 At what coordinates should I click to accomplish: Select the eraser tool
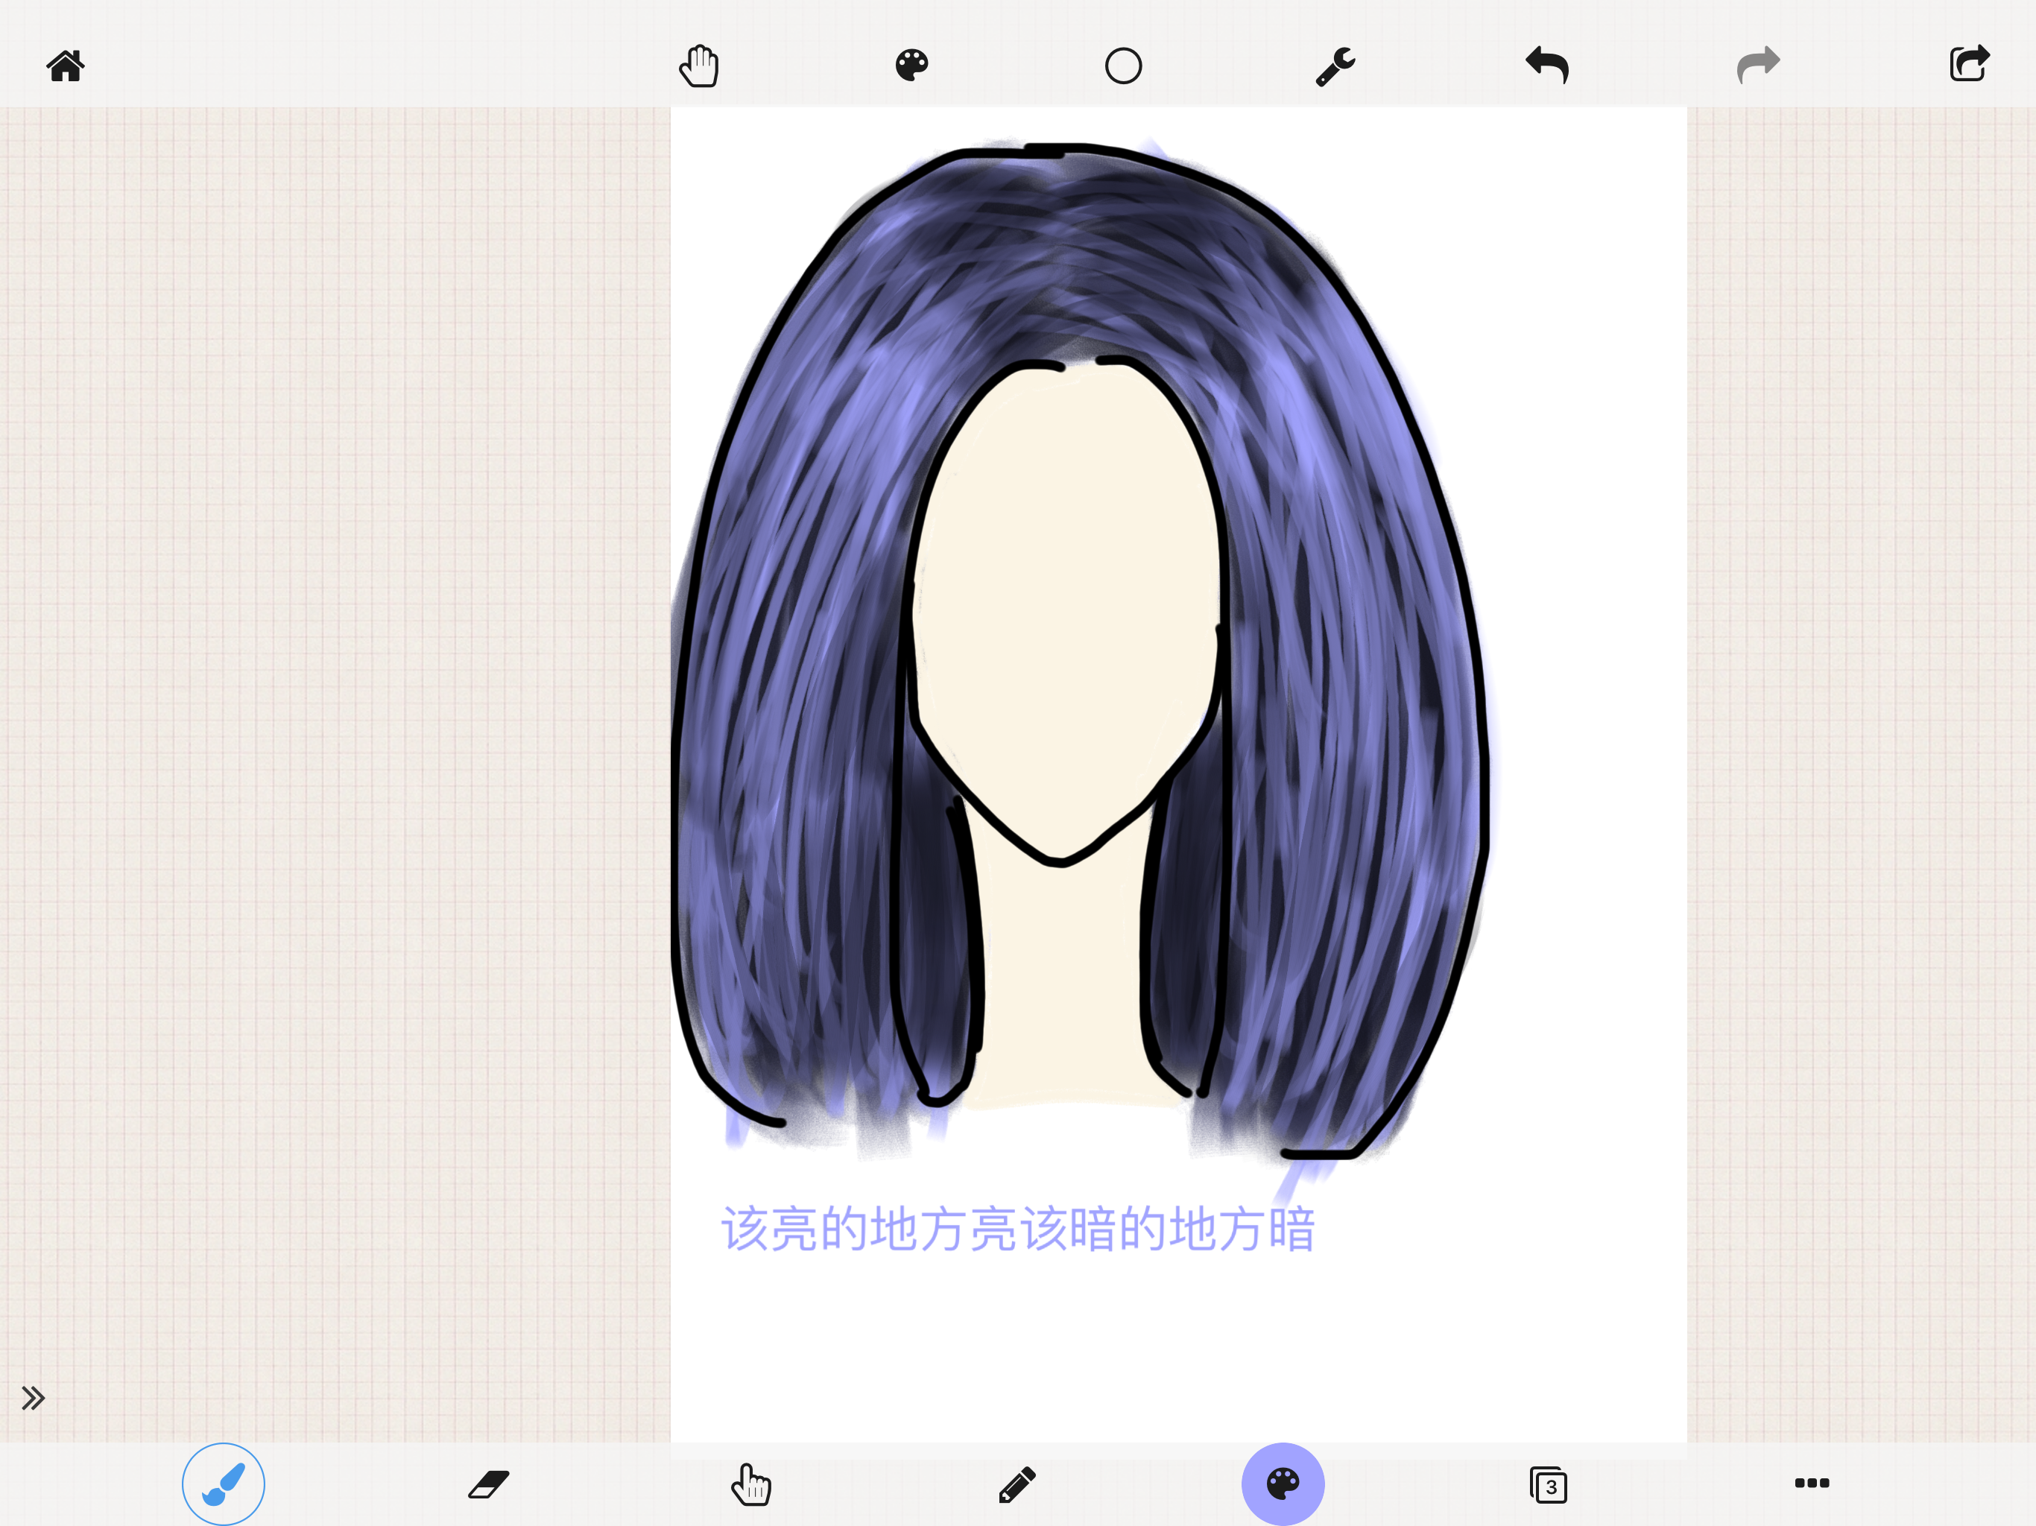click(x=489, y=1484)
